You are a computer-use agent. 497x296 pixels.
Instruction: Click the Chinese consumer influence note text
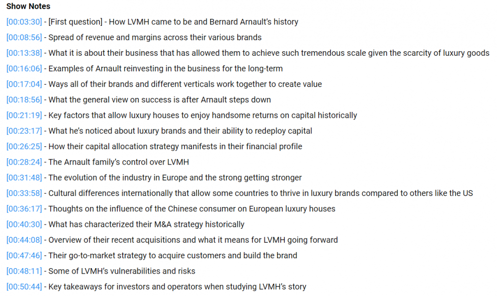click(192, 209)
